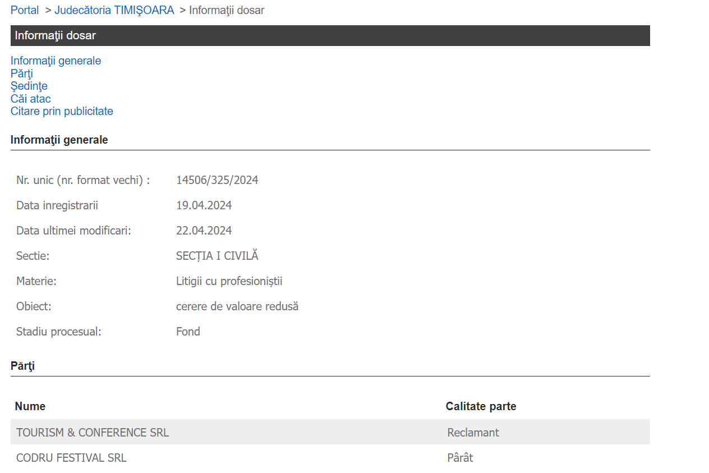Click the registration date 19.04.2024
This screenshot has height=473, width=709.
pyautogui.click(x=204, y=205)
